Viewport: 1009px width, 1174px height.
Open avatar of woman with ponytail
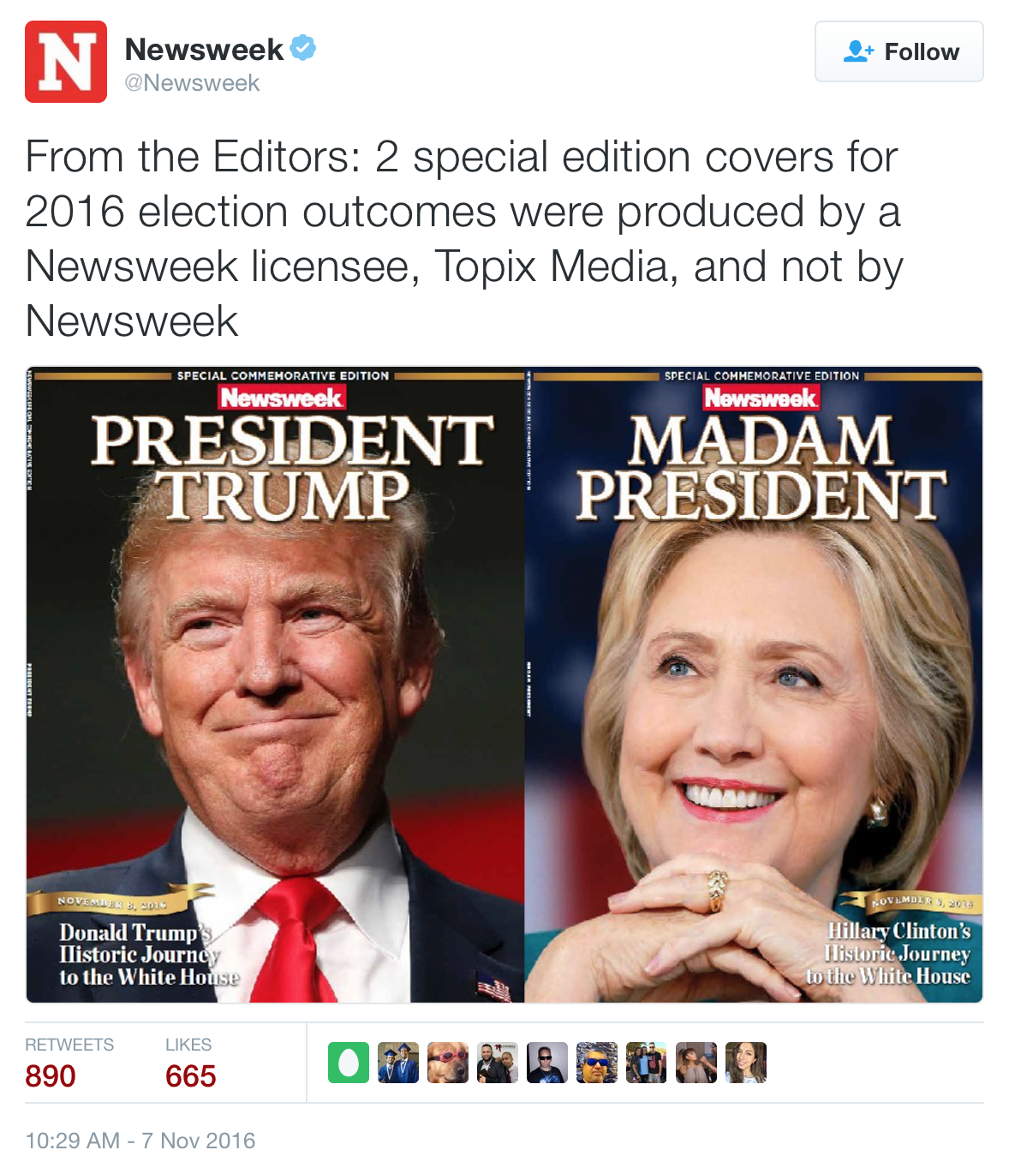[x=696, y=1063]
